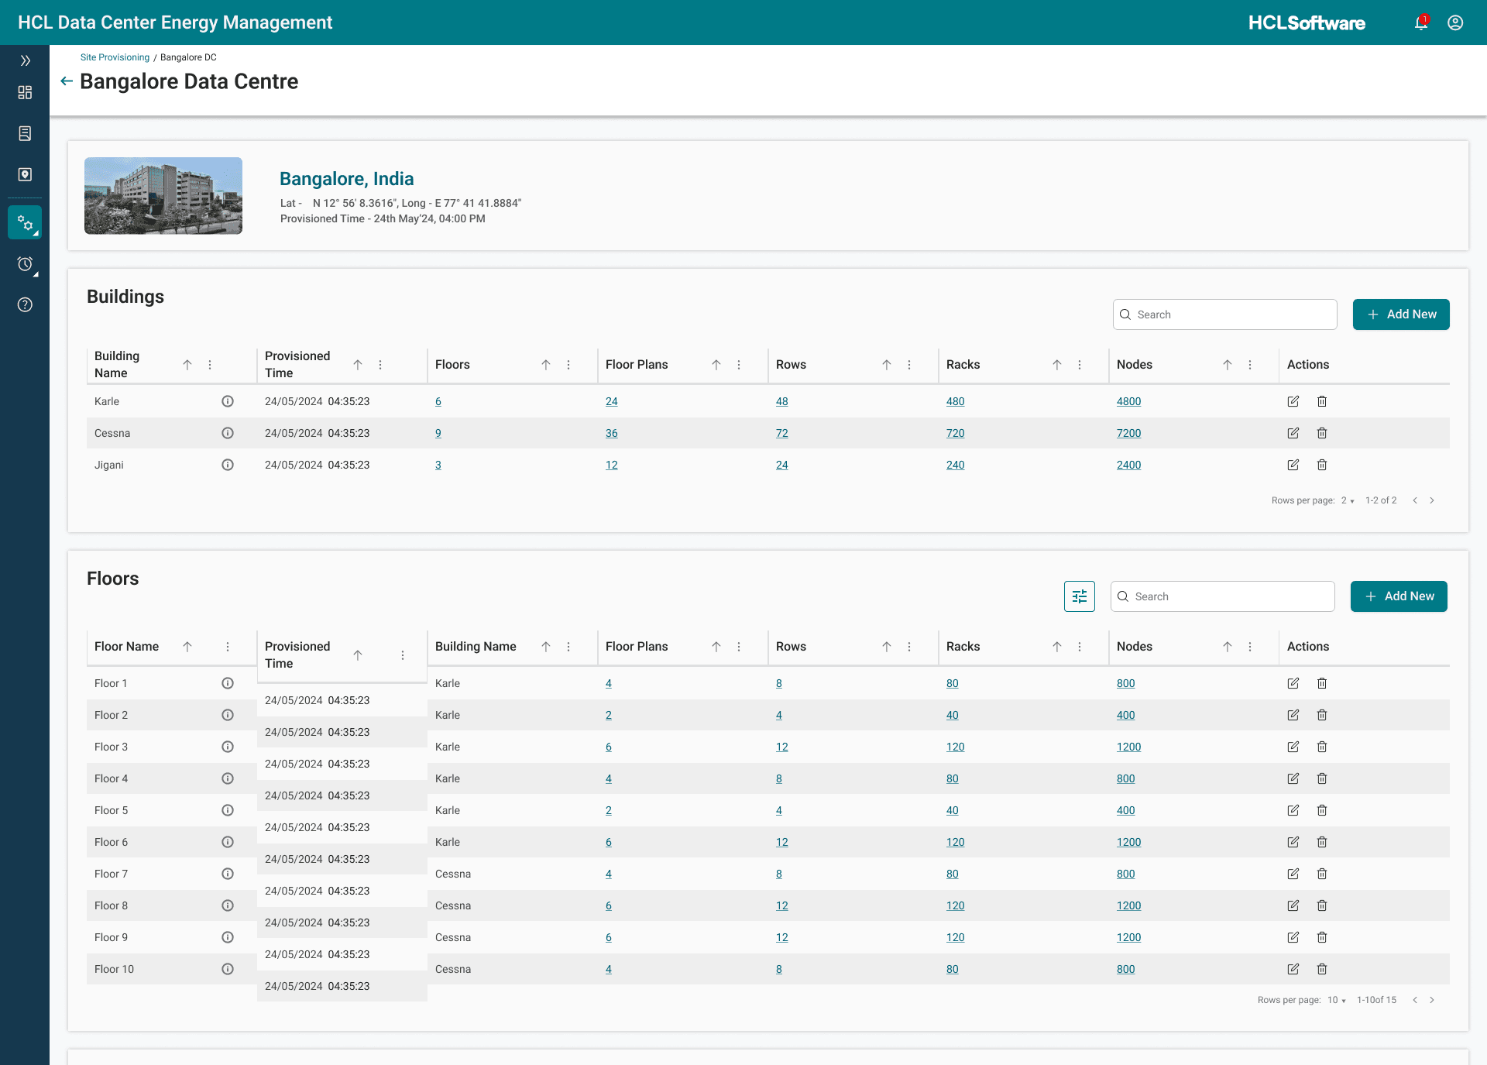Open Karle's 4800 nodes link
The height and width of the screenshot is (1065, 1487).
[x=1128, y=401]
